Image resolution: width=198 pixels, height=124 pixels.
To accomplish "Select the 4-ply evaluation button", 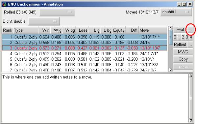I will [191, 37].
